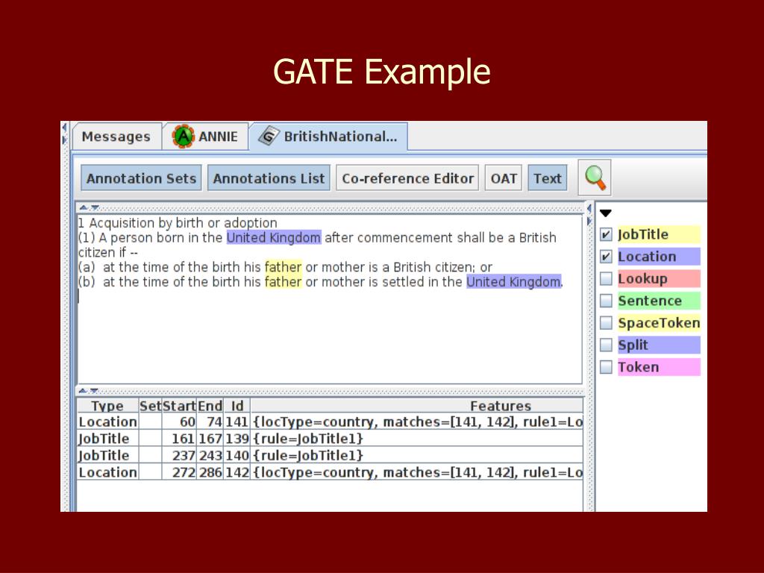Click the Start value 272 cell
Screen dimensions: 764x573
point(179,472)
